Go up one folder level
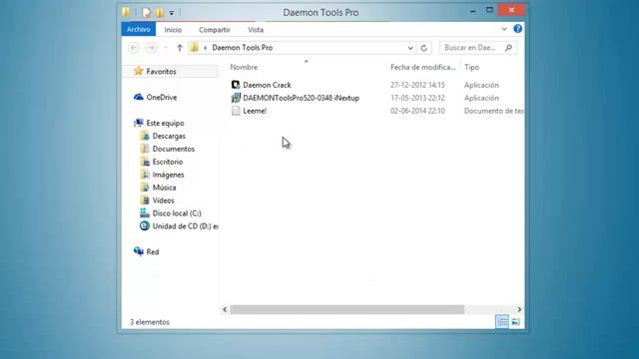 180,48
